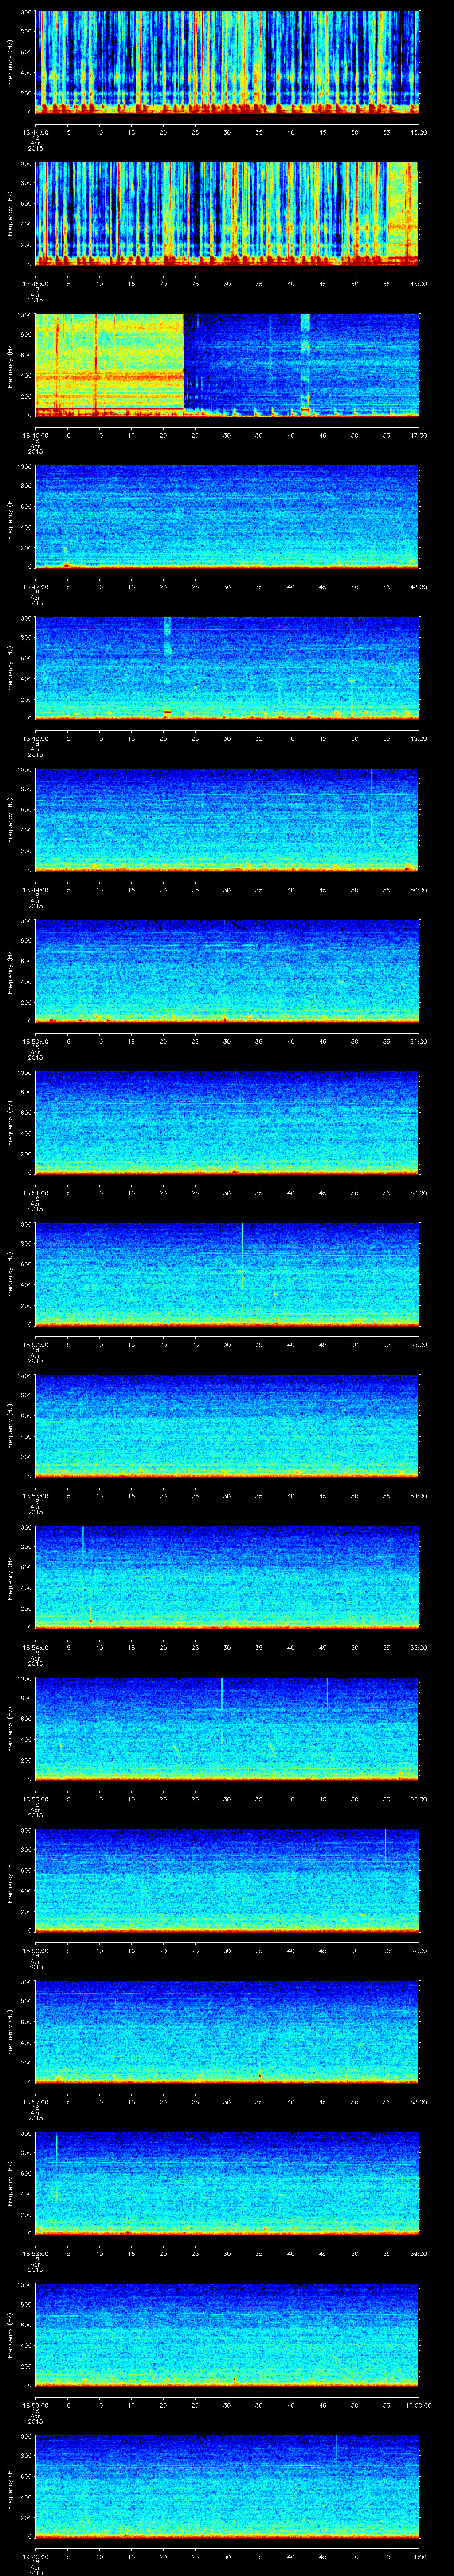The width and height of the screenshot is (454, 2576).
Task: Click the spectrogram panel starting at 18:49:00
Action: click(x=227, y=819)
